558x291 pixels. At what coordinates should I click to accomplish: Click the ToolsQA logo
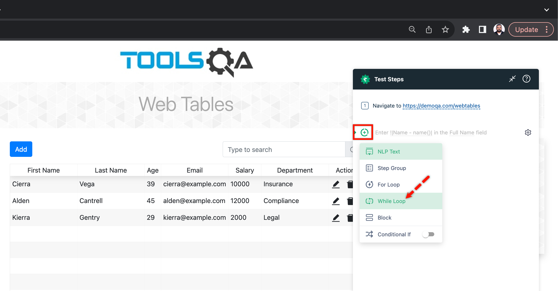tap(187, 62)
